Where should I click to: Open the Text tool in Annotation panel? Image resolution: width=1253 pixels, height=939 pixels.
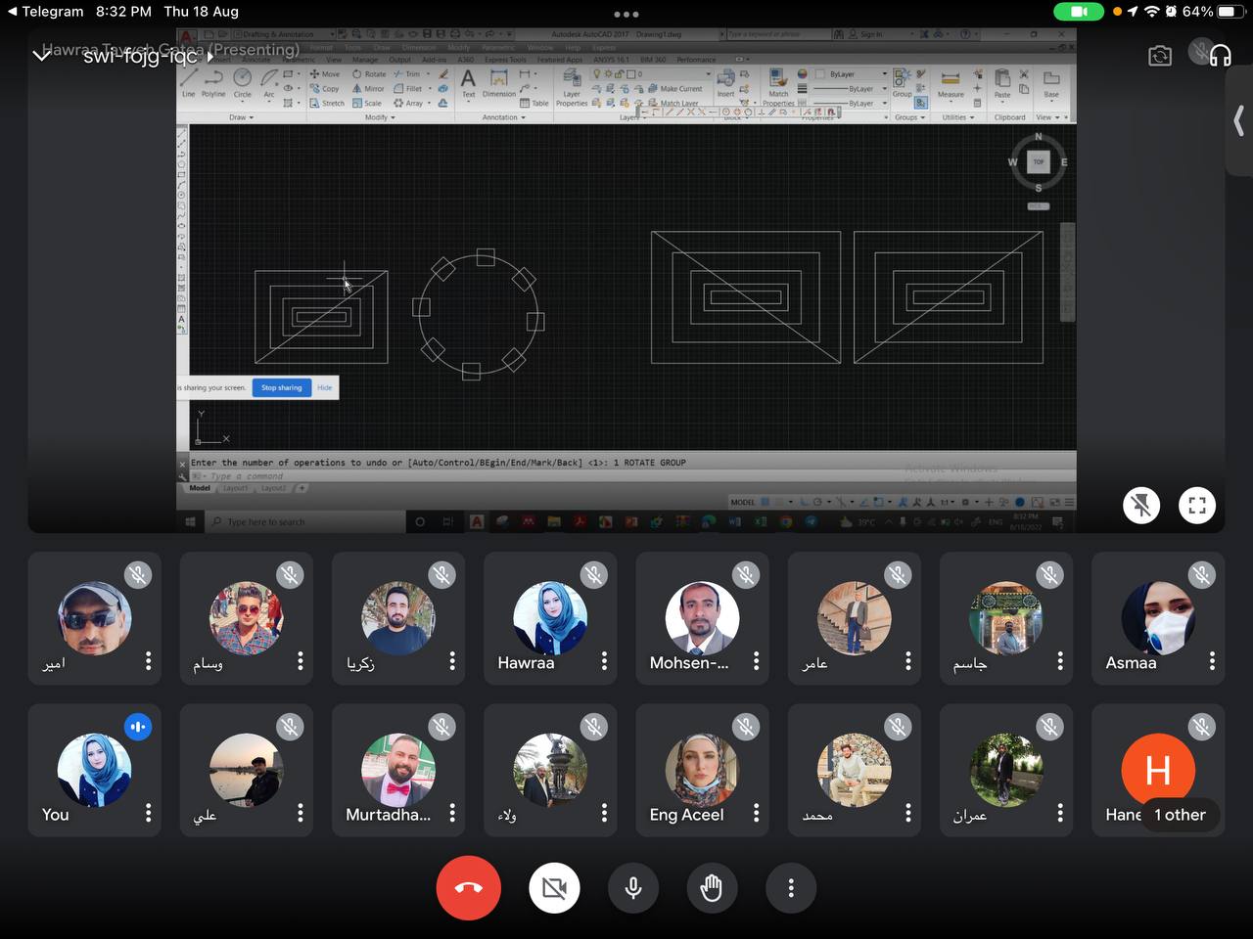[x=468, y=82]
